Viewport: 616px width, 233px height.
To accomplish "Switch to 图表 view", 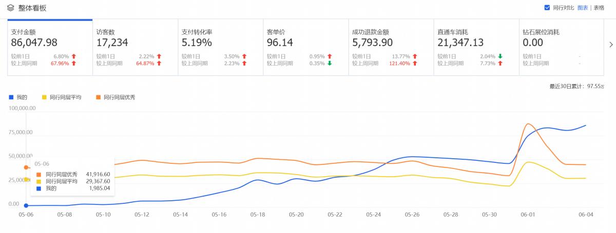I will tap(583, 8).
